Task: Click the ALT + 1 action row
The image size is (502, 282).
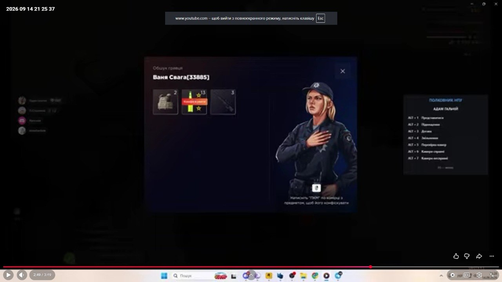Action: pos(426,118)
